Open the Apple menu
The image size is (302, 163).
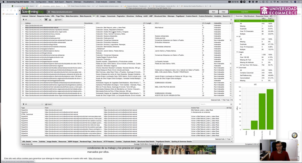point(3,2)
